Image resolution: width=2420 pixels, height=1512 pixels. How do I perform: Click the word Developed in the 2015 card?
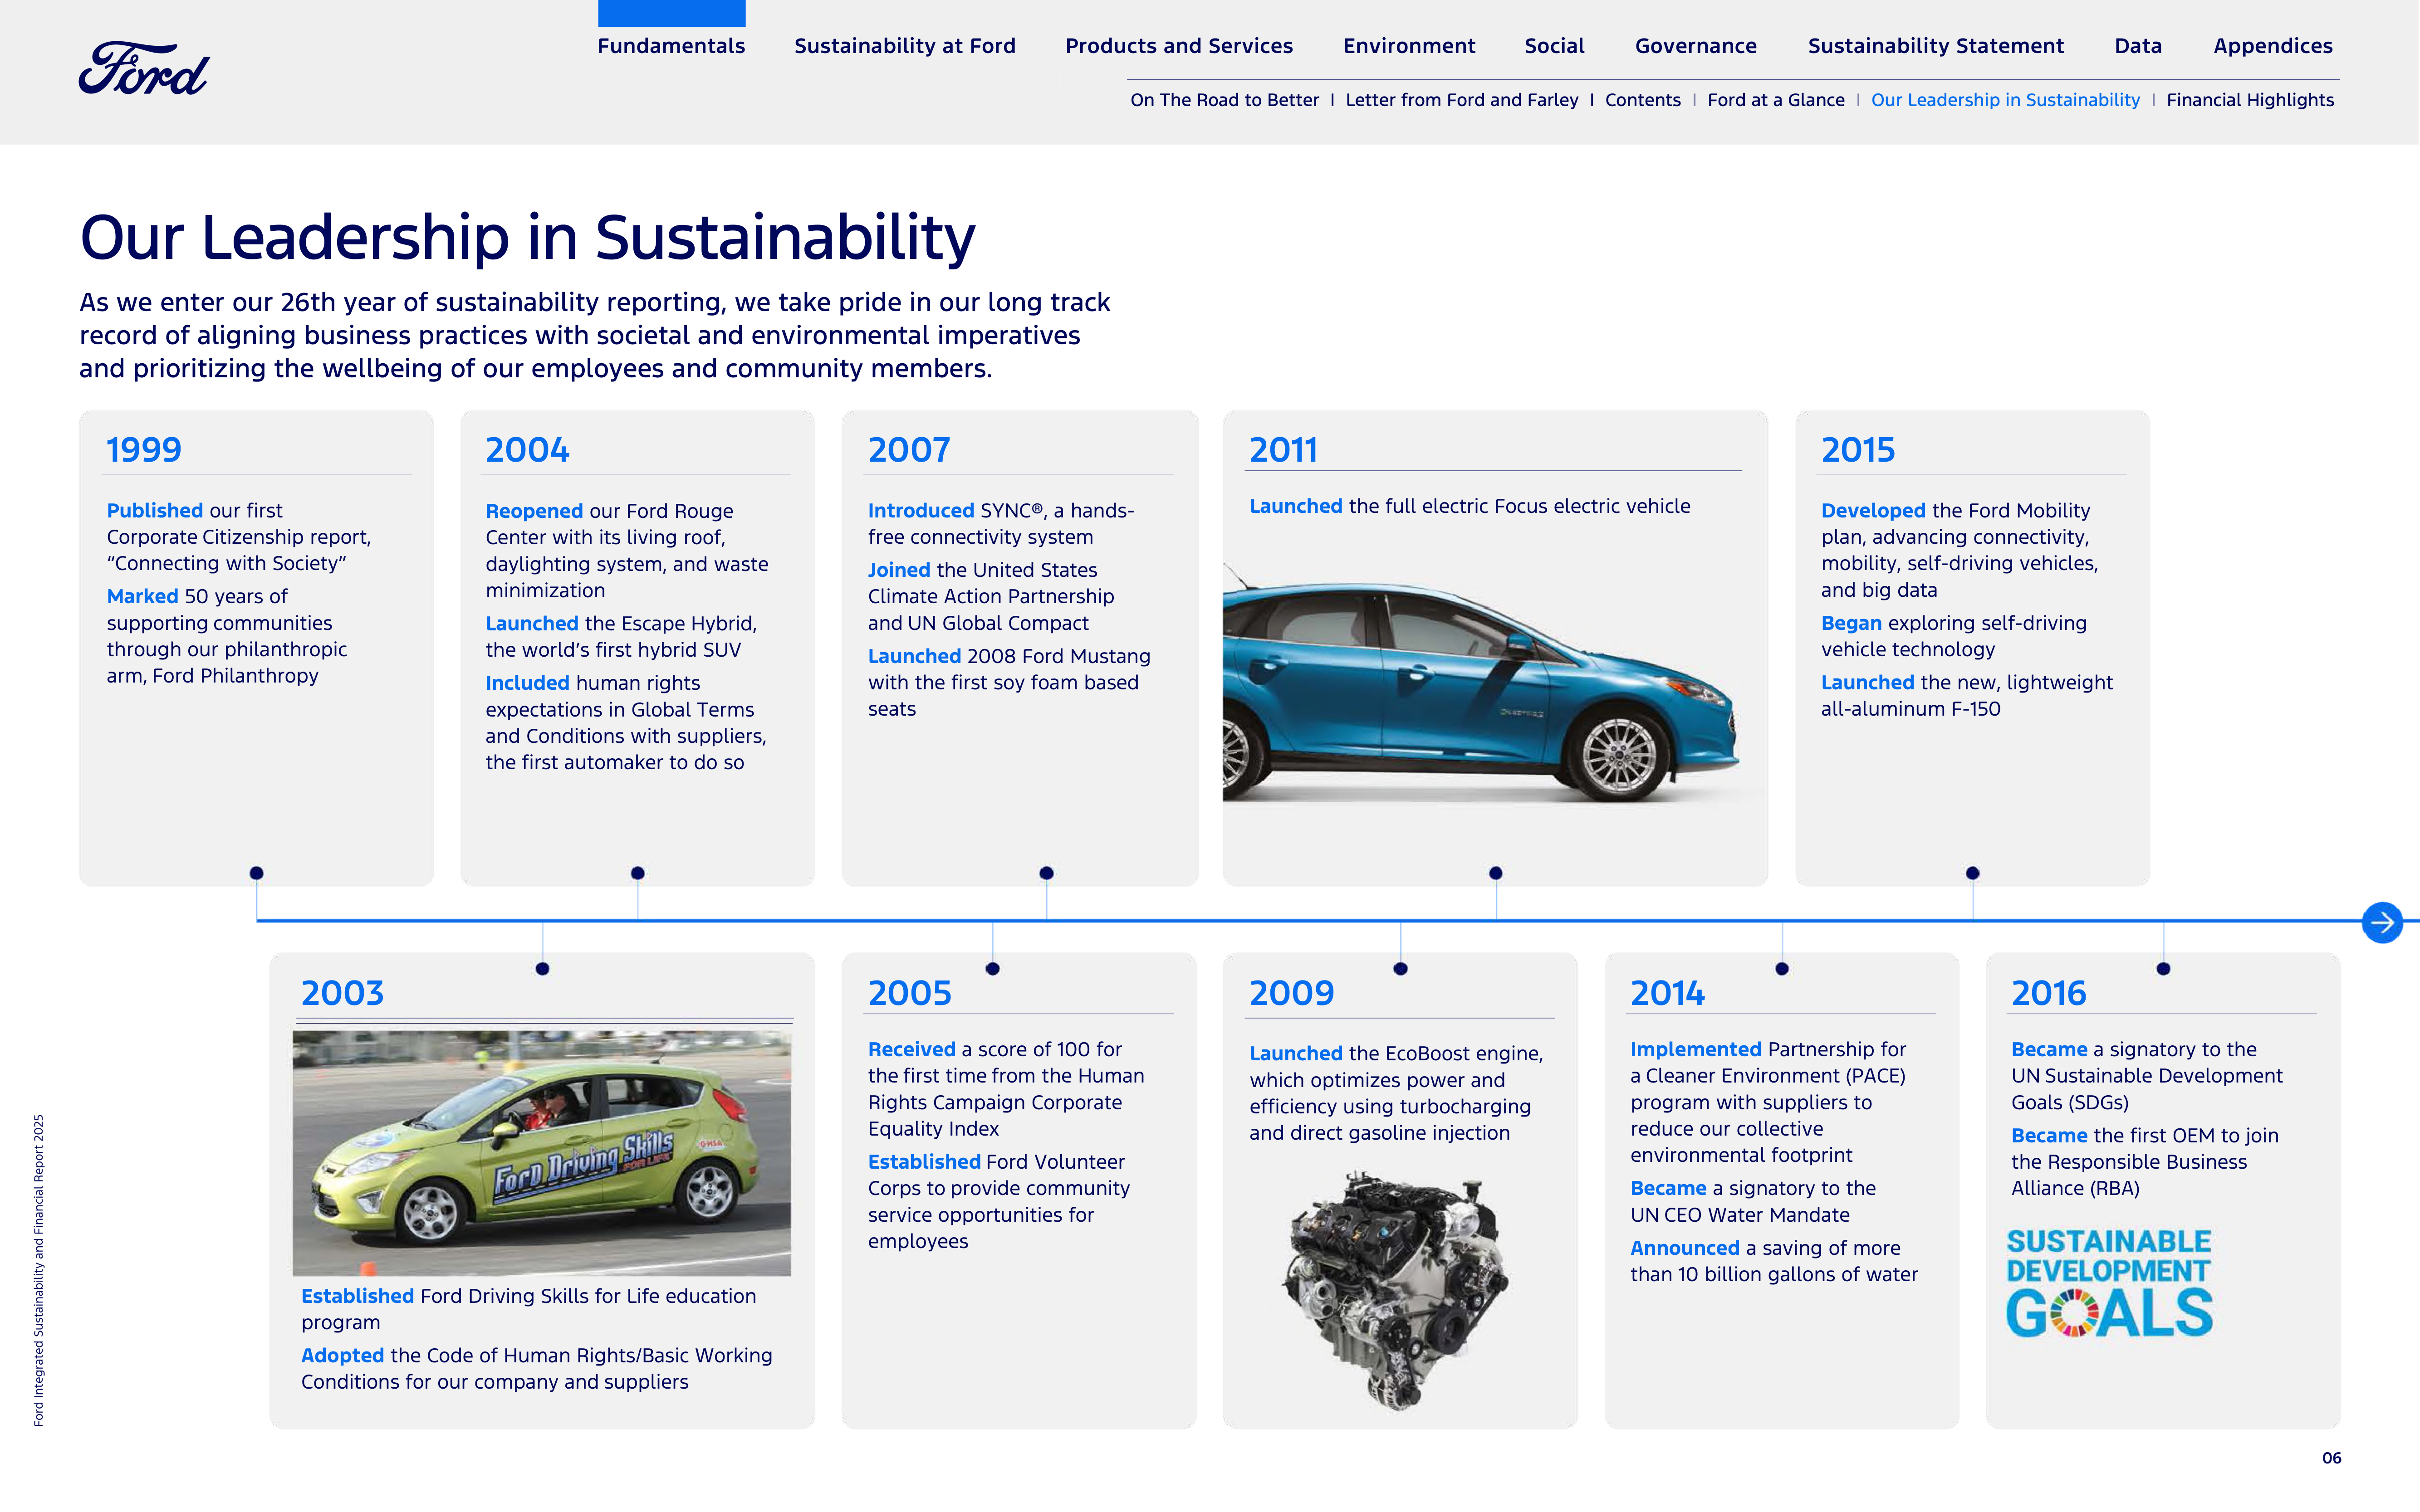pos(1873,510)
